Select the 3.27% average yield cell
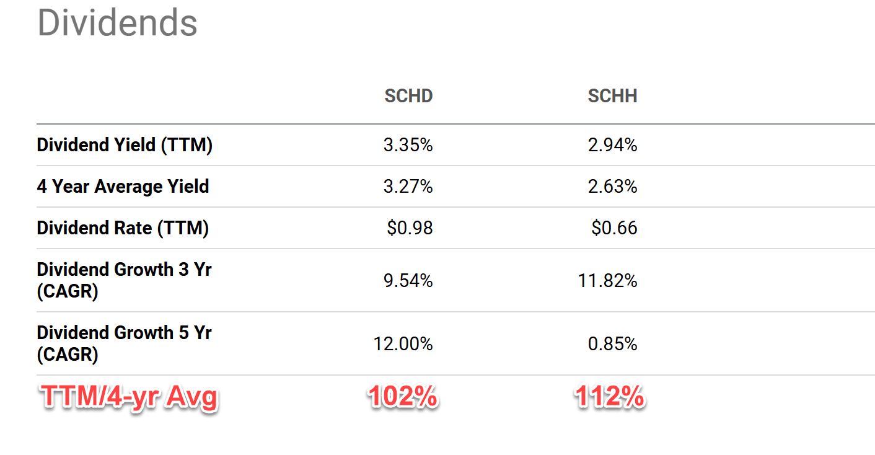Viewport: 875px width, 455px height. [408, 187]
